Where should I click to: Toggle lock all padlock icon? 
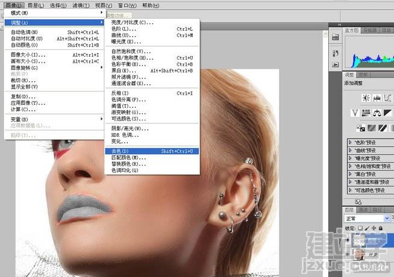pos(381,228)
